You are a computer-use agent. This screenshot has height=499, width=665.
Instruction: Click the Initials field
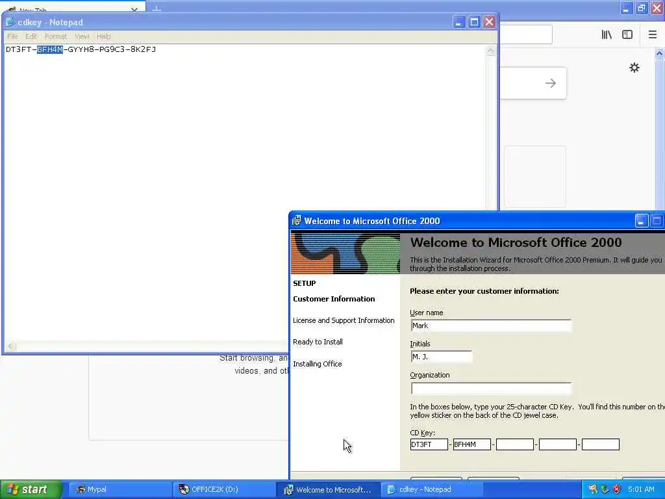click(x=442, y=357)
